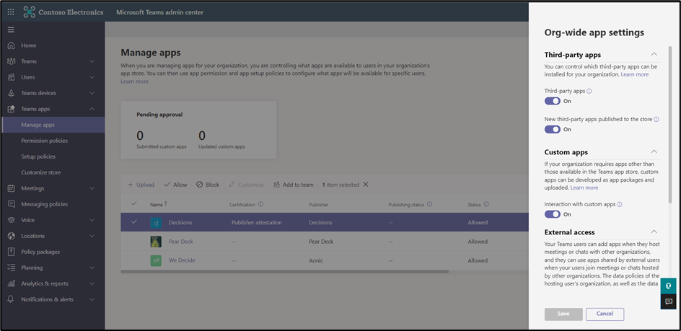This screenshot has height=331, width=681.
Task: Click Upload in the apps toolbar
Action: (x=141, y=185)
